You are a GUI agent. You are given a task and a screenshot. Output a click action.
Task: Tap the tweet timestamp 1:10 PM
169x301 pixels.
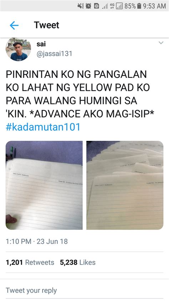point(19,241)
